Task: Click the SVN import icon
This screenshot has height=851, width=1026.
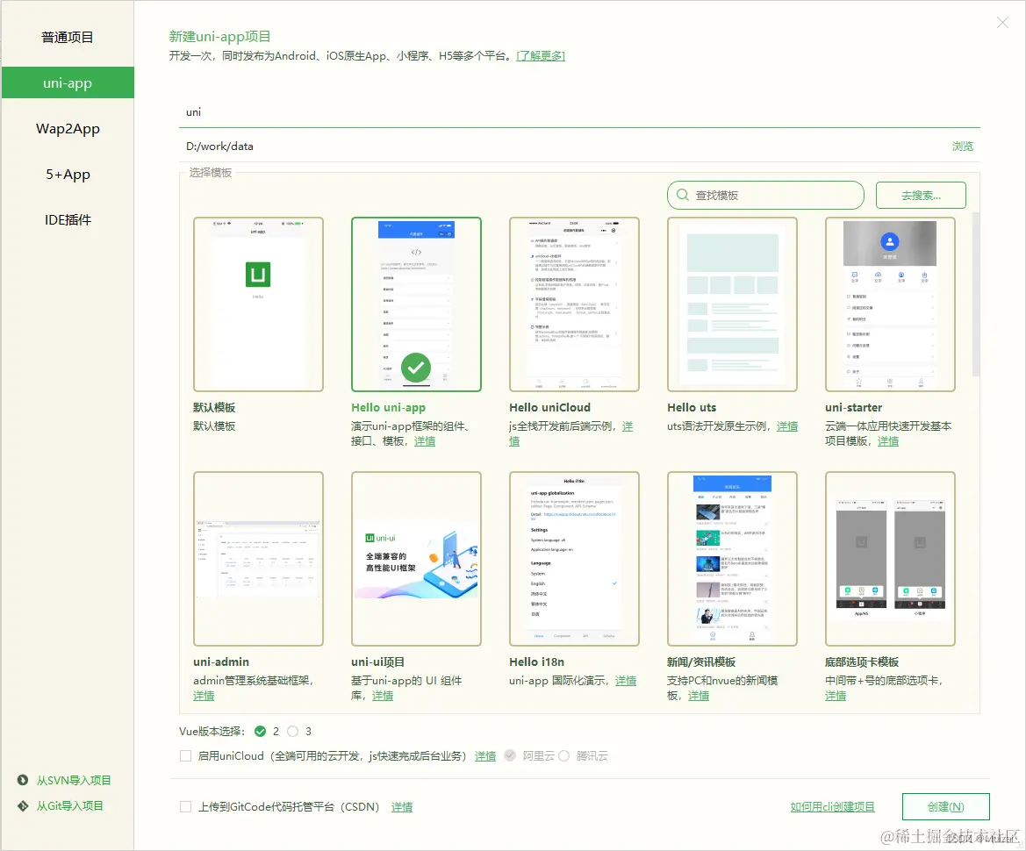Action: [23, 780]
